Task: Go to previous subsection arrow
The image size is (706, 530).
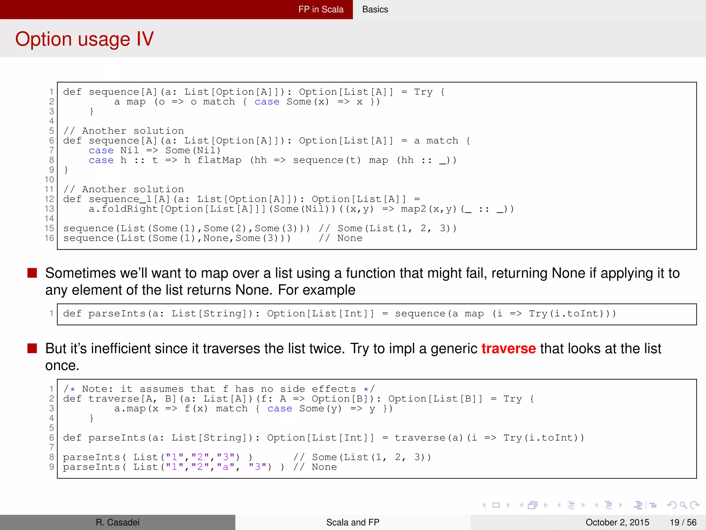Action: click(559, 505)
